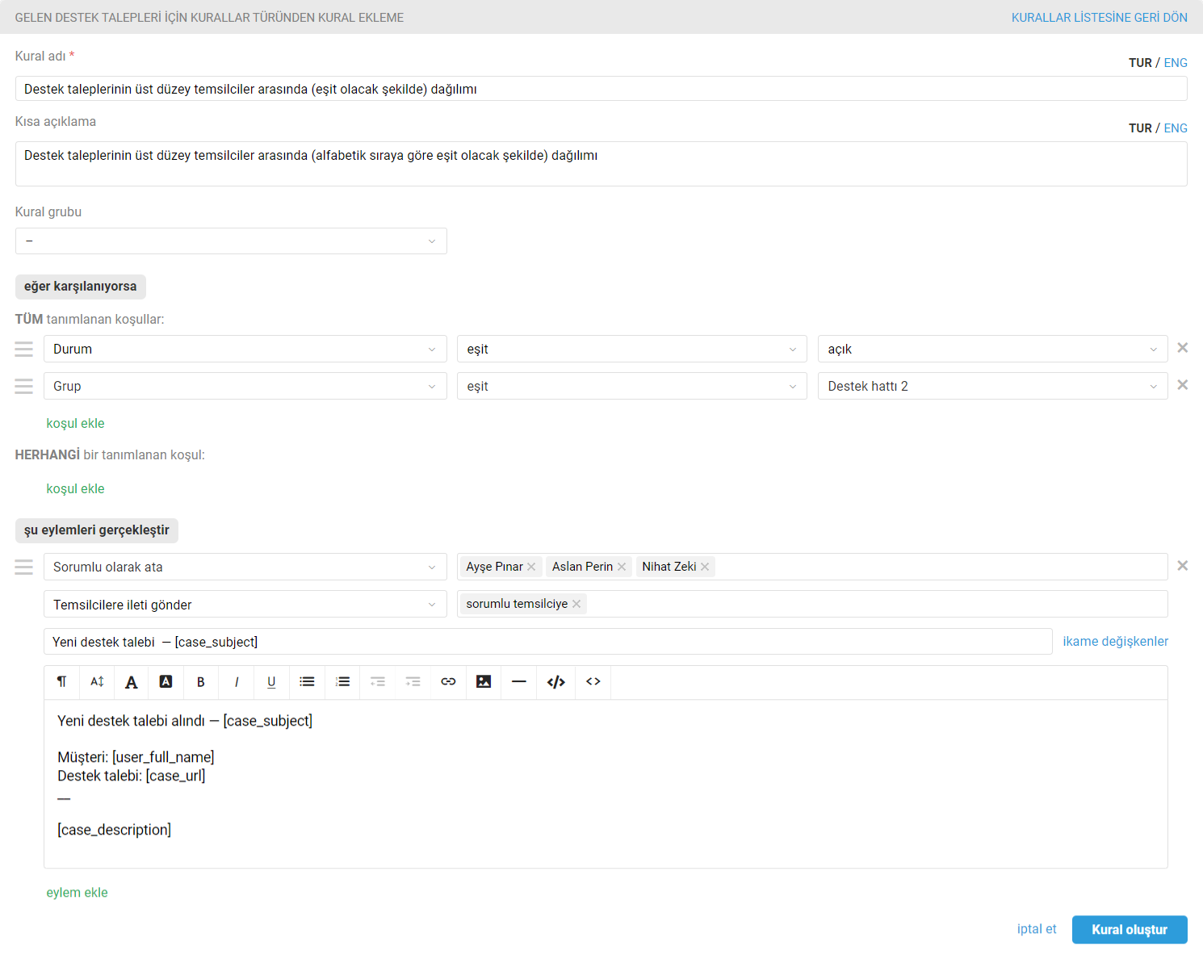Remove sorumlu temsilciye recipient tag
The height and width of the screenshot is (959, 1203).
pos(576,604)
